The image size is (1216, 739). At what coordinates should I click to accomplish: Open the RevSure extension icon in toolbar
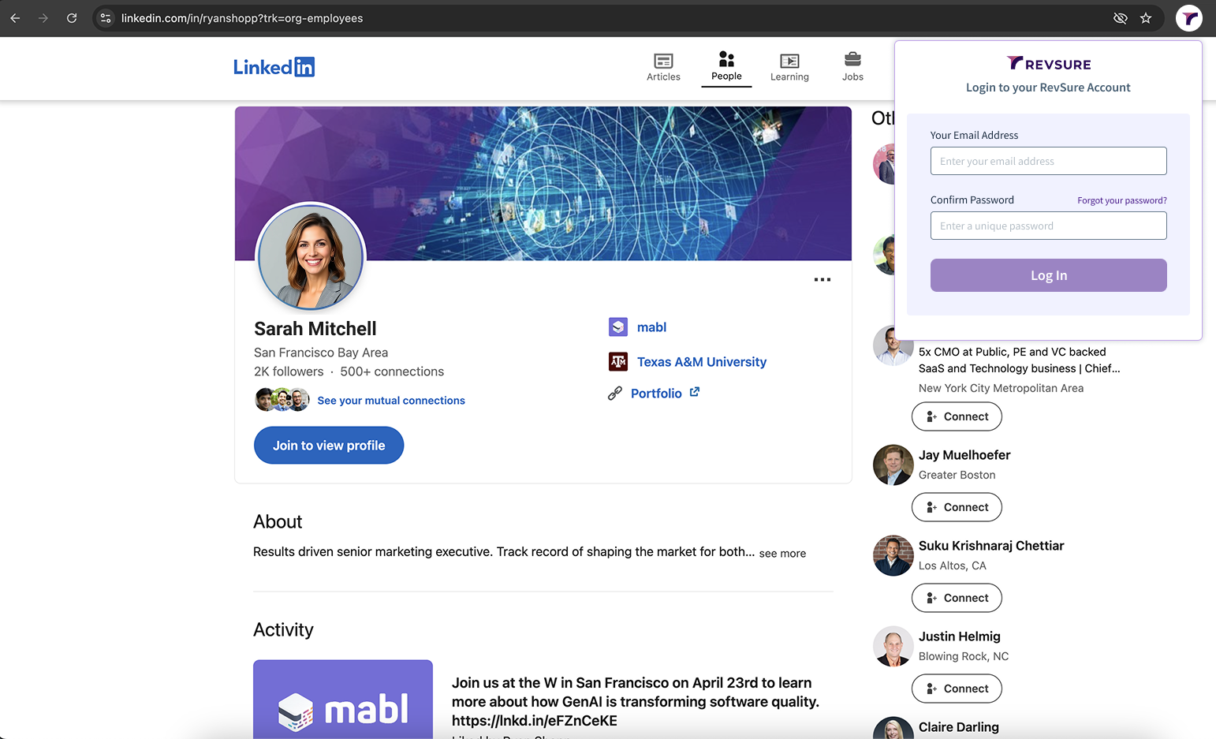tap(1188, 18)
